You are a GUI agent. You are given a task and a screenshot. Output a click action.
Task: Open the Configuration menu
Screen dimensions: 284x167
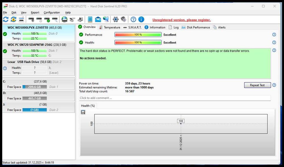(x=52, y=12)
